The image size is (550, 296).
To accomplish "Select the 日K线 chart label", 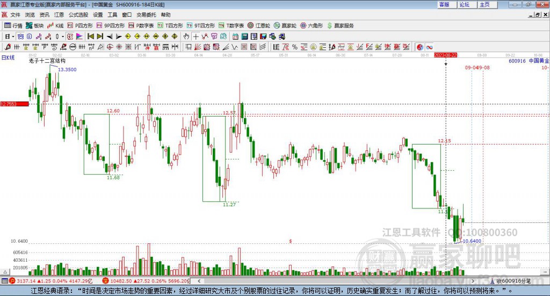I will (8, 57).
